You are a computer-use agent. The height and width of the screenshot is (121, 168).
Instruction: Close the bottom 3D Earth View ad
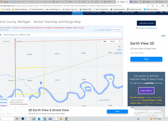click(x=133, y=107)
